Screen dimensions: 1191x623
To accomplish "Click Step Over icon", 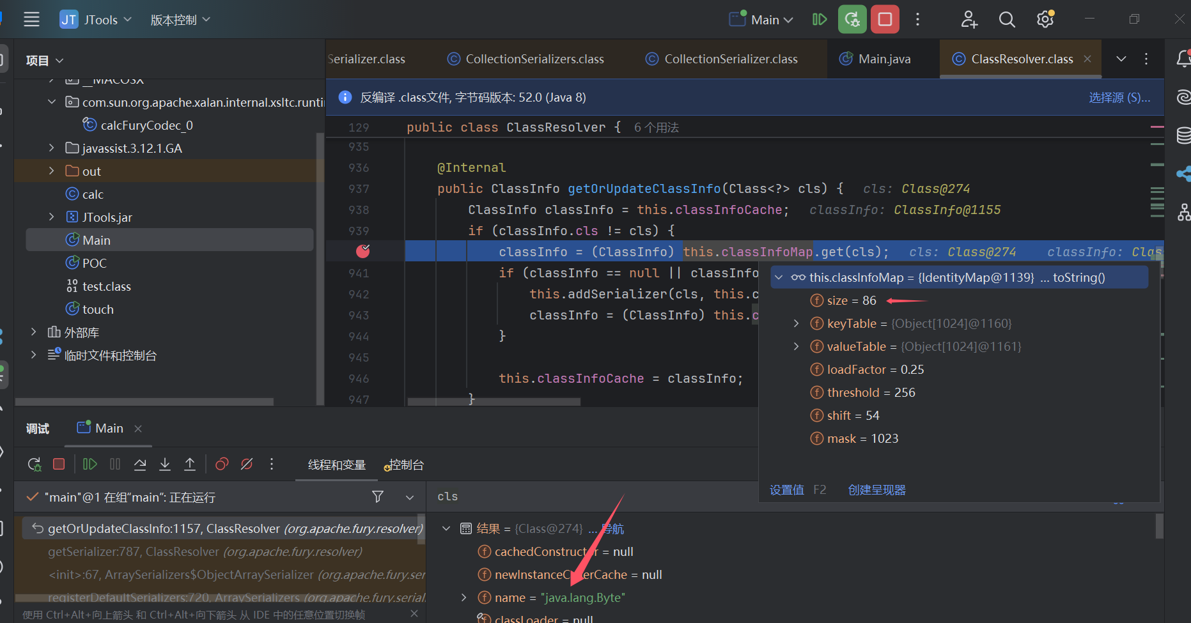I will click(140, 465).
